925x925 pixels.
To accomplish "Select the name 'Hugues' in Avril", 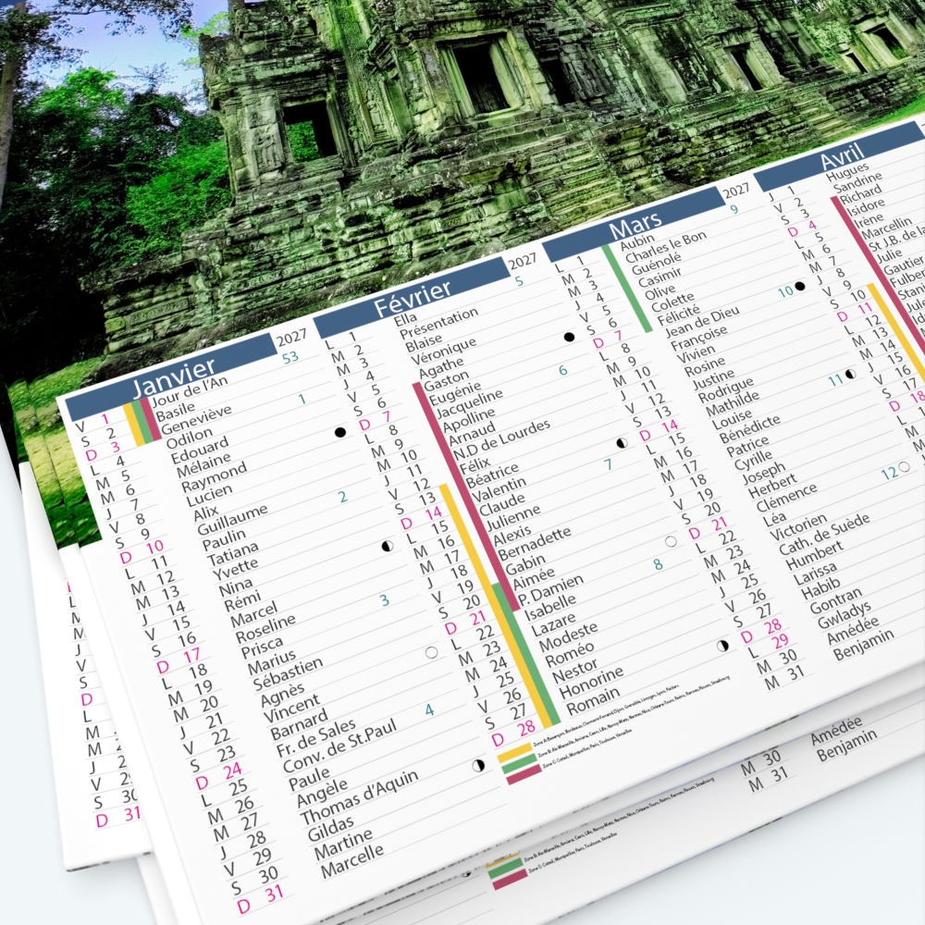I will point(847,172).
